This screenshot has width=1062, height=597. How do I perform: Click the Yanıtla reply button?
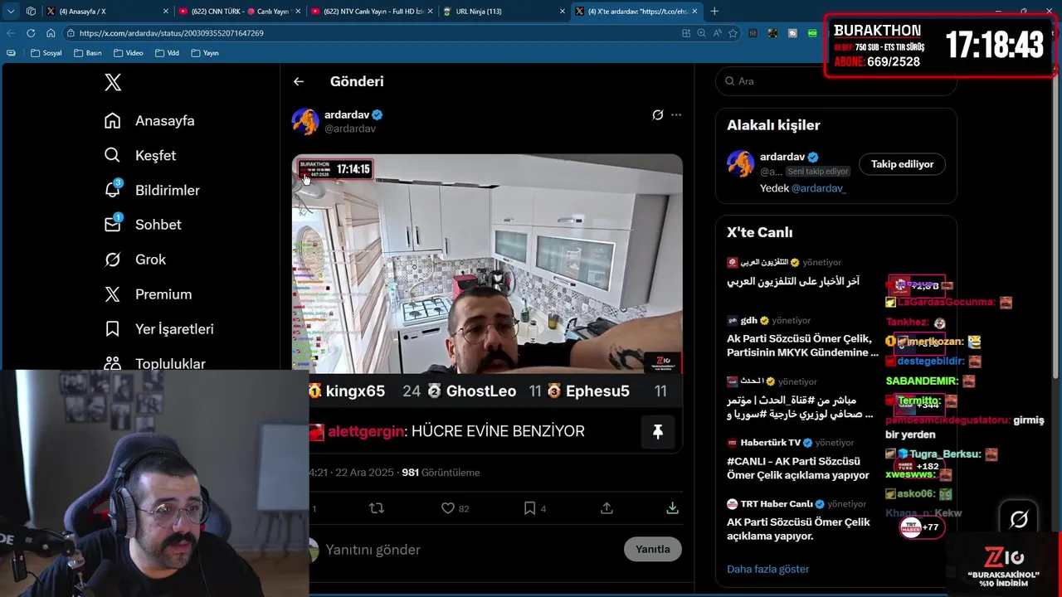[x=653, y=549]
